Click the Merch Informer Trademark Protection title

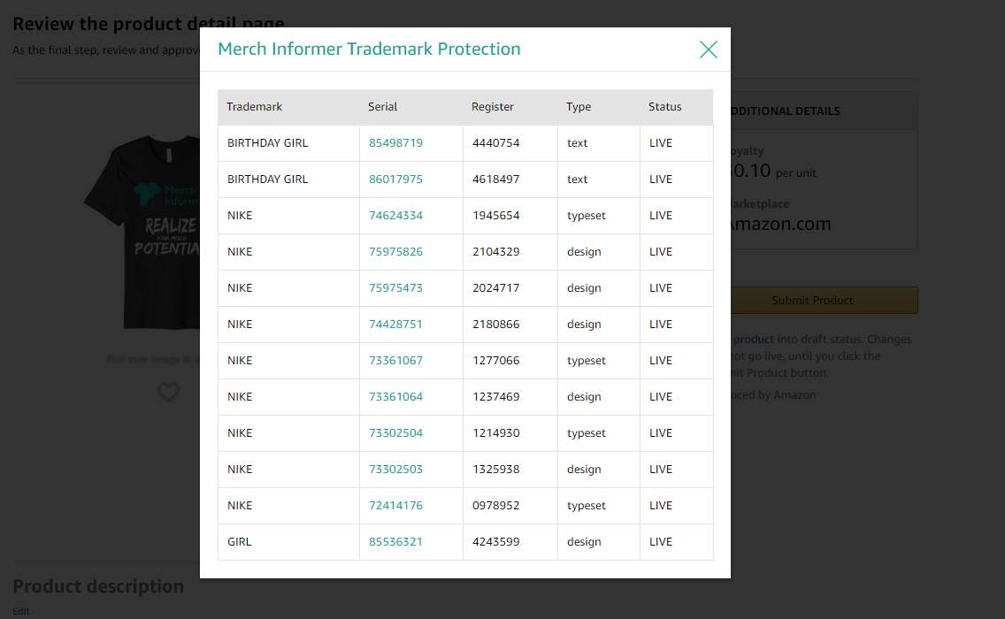tap(369, 49)
